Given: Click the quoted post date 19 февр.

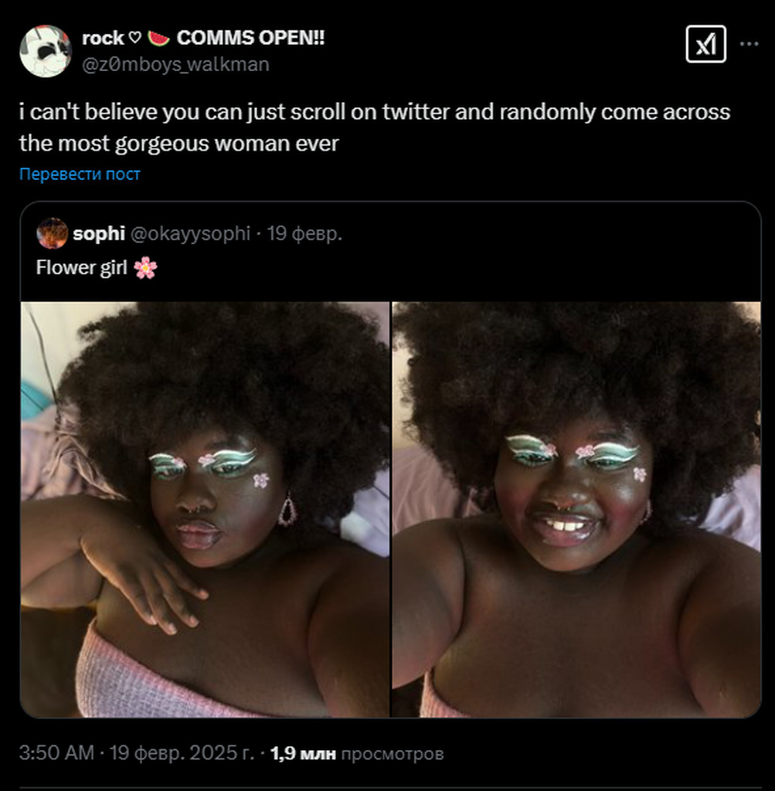Looking at the screenshot, I should 304,233.
